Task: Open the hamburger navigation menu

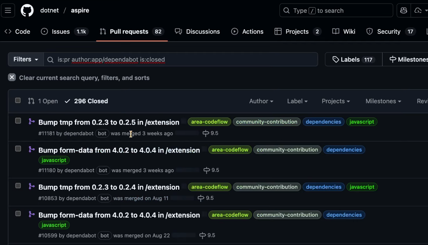Action: tap(8, 10)
